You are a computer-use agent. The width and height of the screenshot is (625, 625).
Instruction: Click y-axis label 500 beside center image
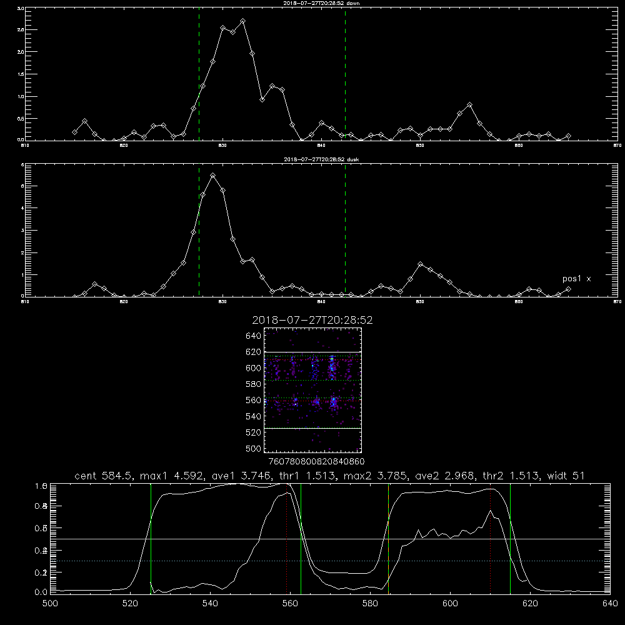(x=254, y=448)
